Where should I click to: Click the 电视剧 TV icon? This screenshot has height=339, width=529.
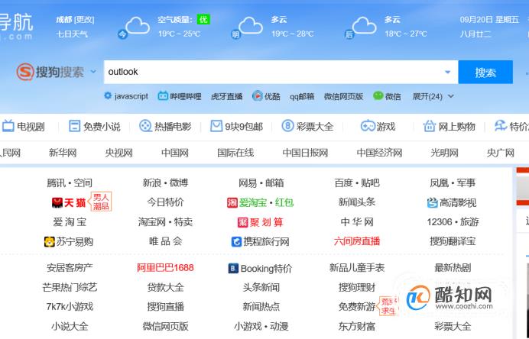click(8, 126)
